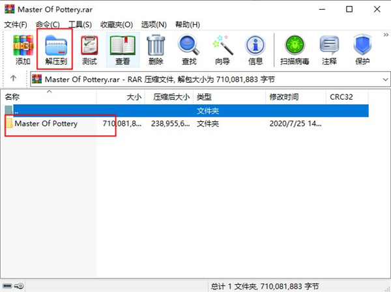391x292 pixels.
Task: Go up one level with arrow button
Action: (13, 79)
